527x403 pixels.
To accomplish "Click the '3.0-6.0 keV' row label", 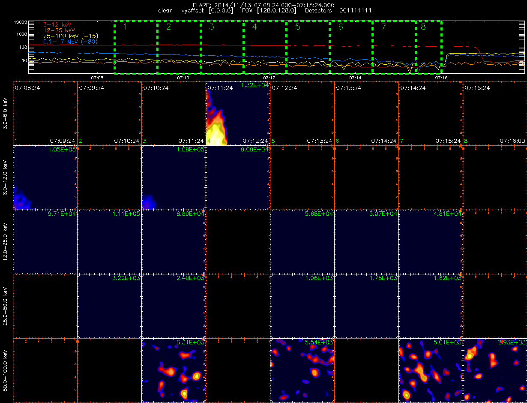I will (5, 114).
